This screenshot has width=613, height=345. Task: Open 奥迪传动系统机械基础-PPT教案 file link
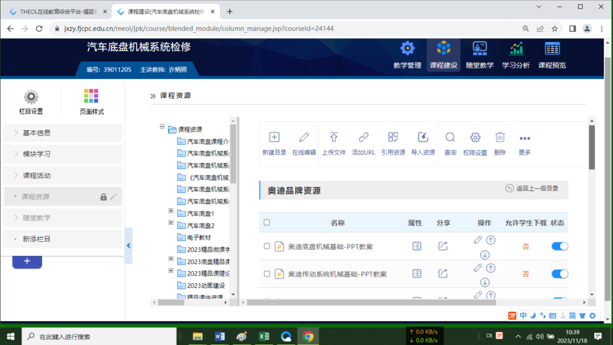click(x=337, y=274)
